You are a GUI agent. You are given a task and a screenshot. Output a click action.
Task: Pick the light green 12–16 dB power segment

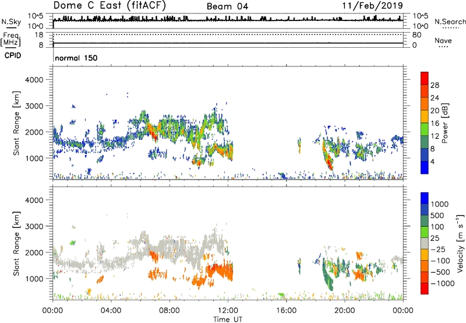point(425,129)
